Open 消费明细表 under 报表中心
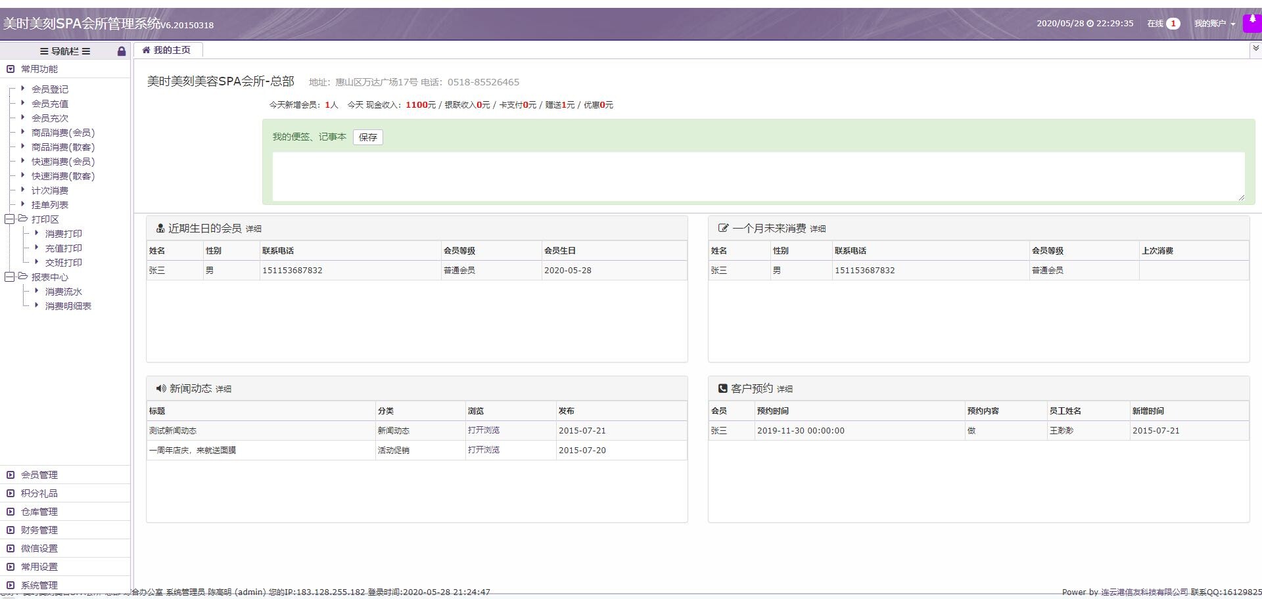This screenshot has width=1262, height=599. tap(68, 306)
